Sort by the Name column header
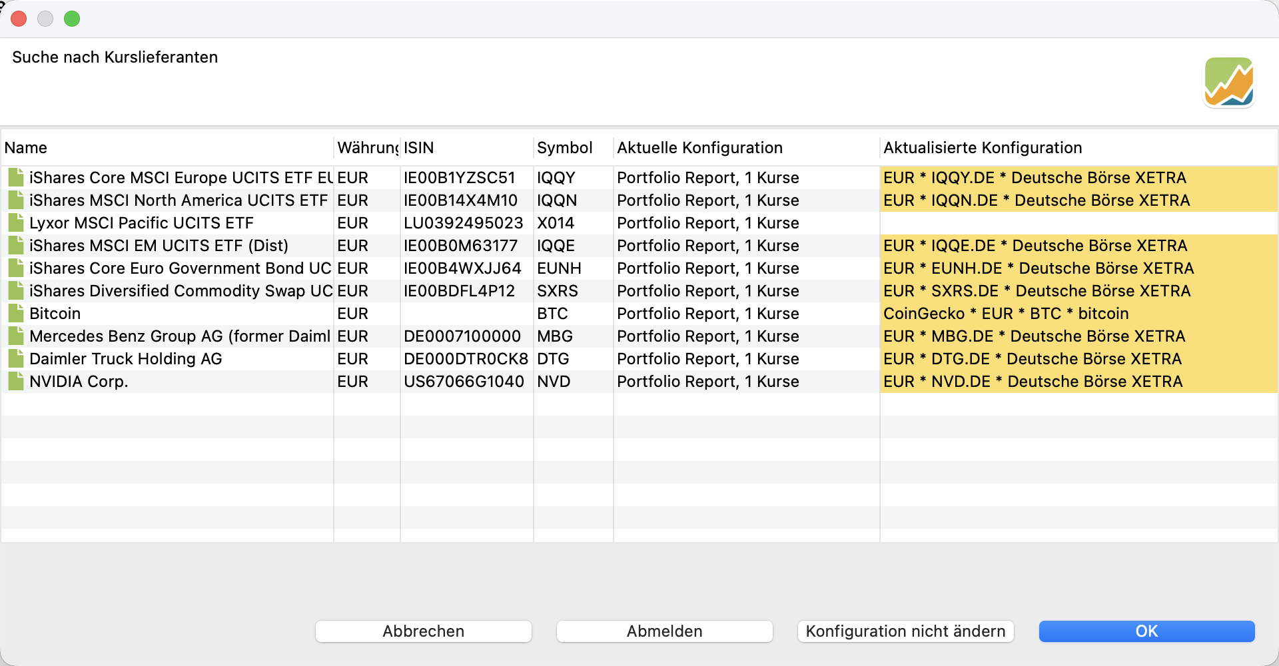This screenshot has width=1279, height=666. [167, 148]
